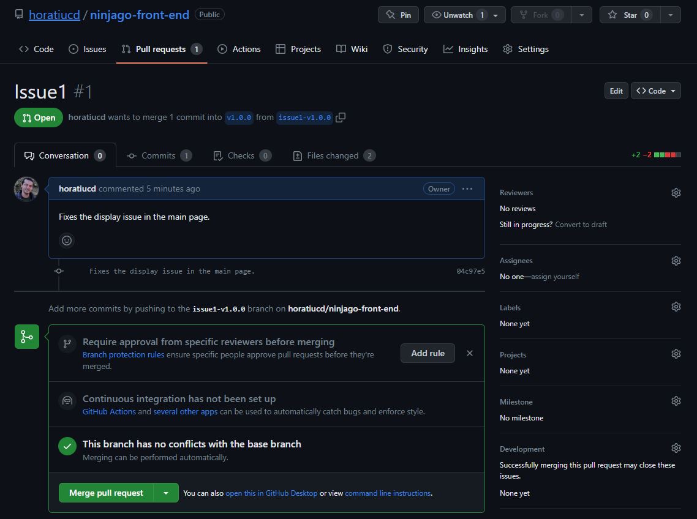Click the diffstat color bar
The width and height of the screenshot is (697, 519).
pyautogui.click(x=667, y=155)
